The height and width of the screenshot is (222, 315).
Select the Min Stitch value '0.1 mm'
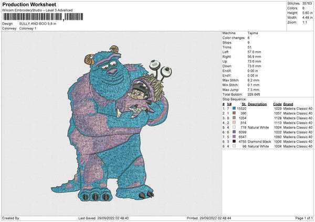click(x=254, y=85)
